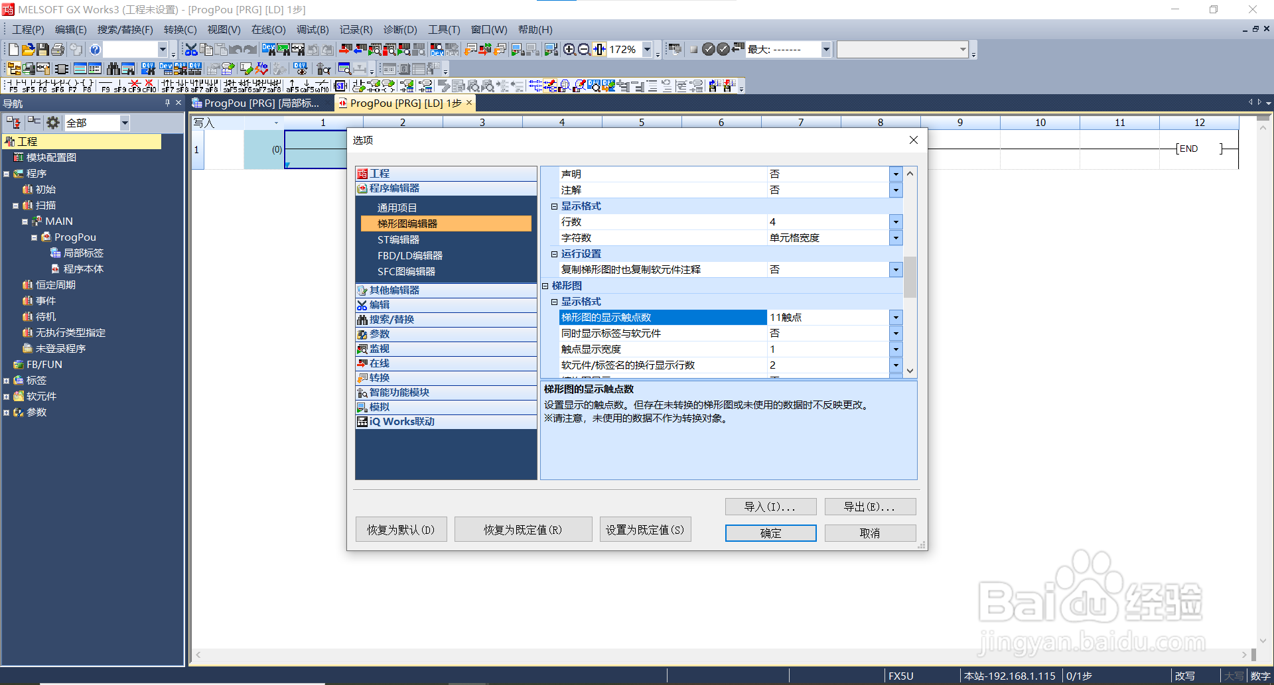The width and height of the screenshot is (1274, 685).
Task: Open the 监视 options category
Action: pos(445,349)
